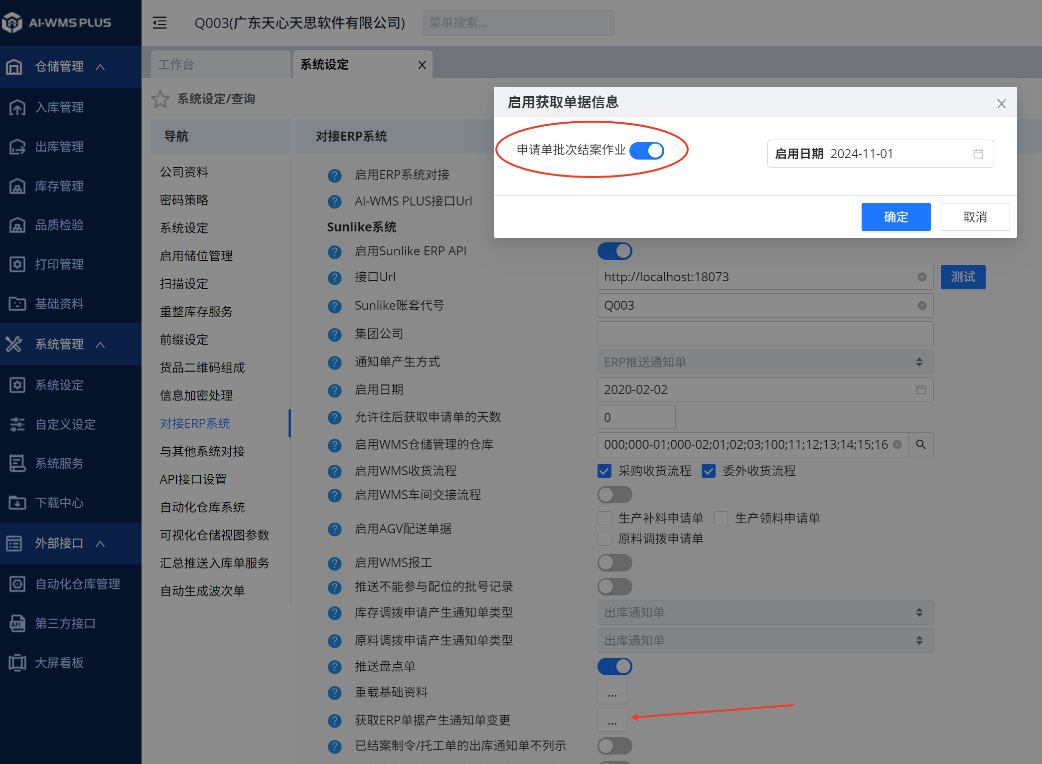Click the 出库管理 sidebar icon

(17, 147)
